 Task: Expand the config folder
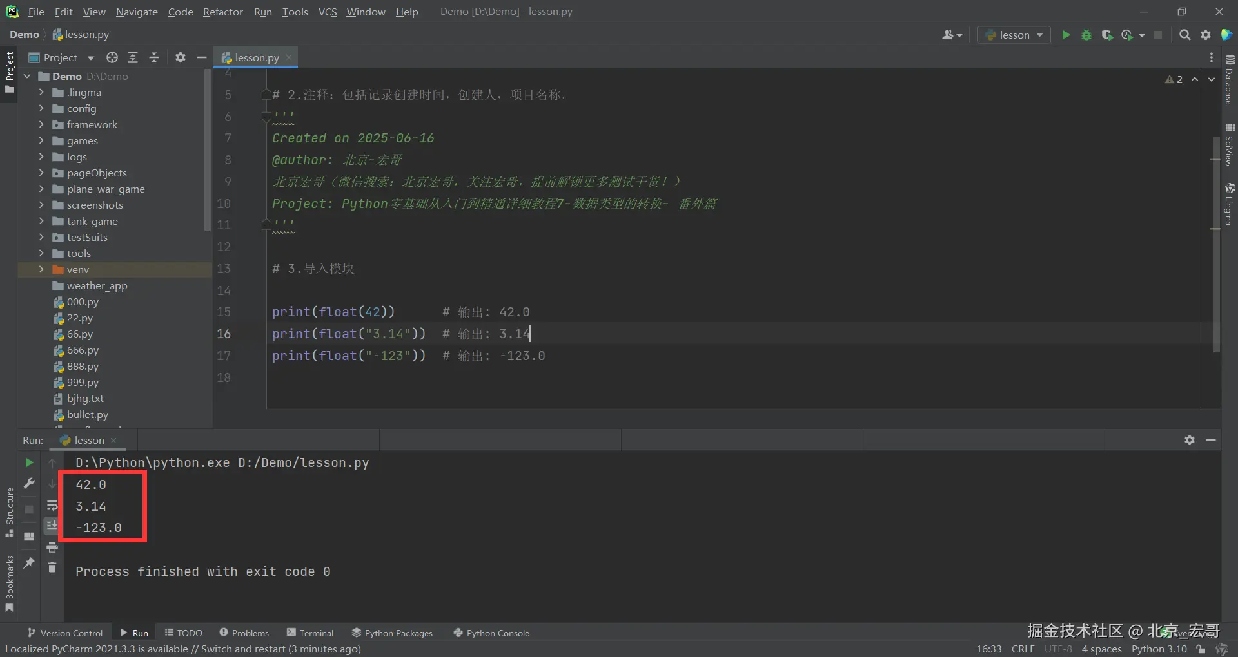(41, 108)
